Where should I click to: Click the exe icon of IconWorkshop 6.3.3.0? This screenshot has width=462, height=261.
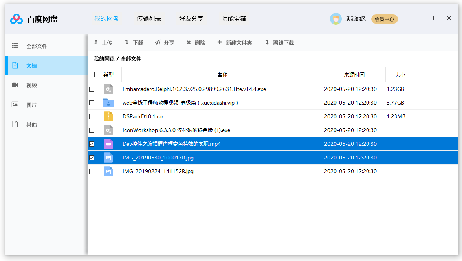click(108, 130)
